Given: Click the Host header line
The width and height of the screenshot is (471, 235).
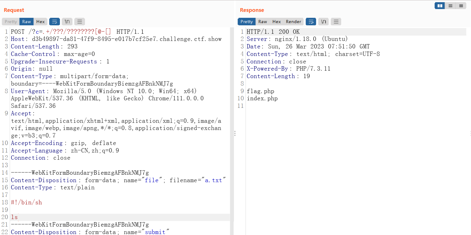Looking at the screenshot, I should (116, 39).
